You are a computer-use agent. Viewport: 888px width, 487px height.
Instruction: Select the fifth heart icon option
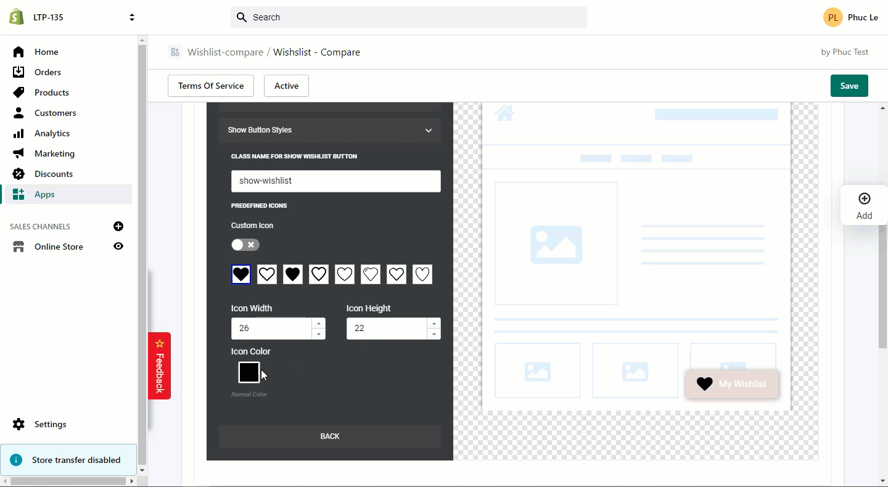tap(345, 274)
